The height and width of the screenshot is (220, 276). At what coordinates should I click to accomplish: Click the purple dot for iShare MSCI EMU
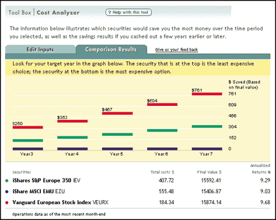(x=7, y=191)
